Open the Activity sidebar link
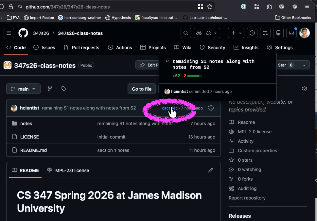Viewport: 317px width, 221px height. [x=241, y=141]
